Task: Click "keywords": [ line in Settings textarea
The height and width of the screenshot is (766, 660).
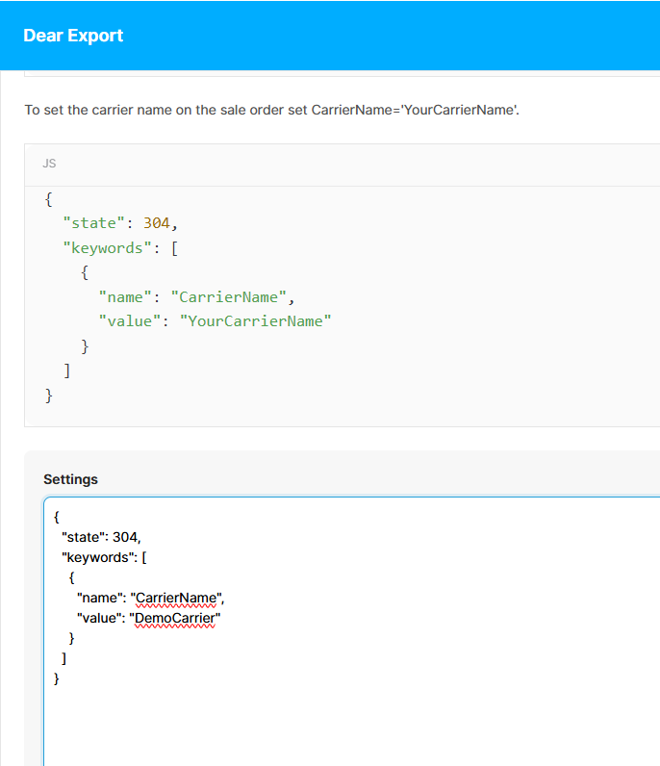Action: pyautogui.click(x=104, y=557)
